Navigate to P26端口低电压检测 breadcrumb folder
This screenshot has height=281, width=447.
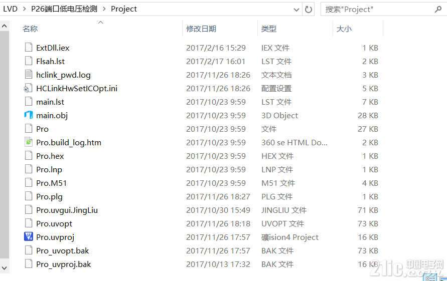tap(64, 9)
